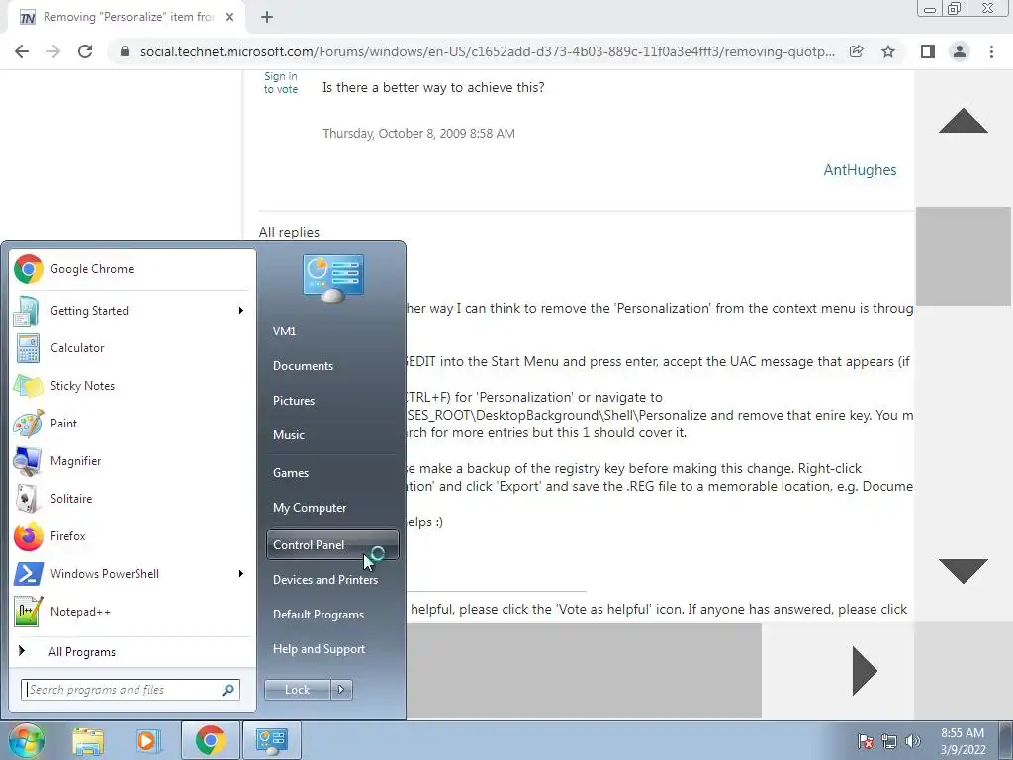This screenshot has height=760, width=1013.
Task: Launch Solitaire from Start menu
Action: coord(133,499)
